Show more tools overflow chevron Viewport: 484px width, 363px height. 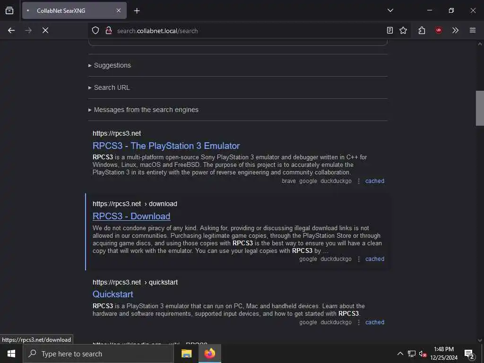point(455,30)
